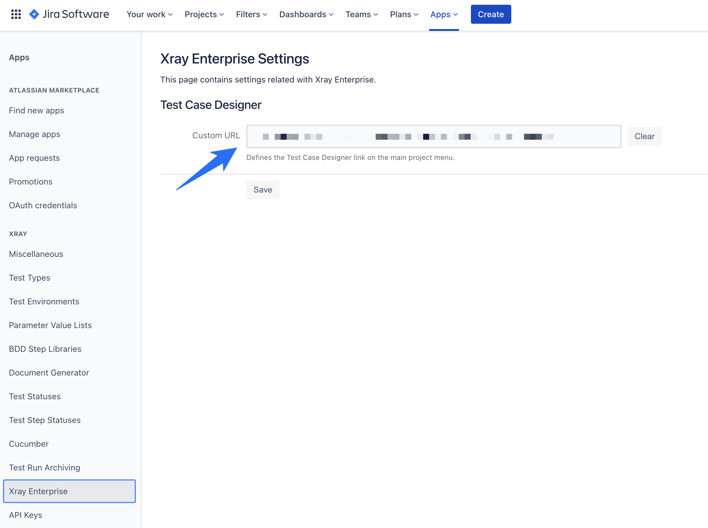Click the Test Case Designer help text
Screen dimensions: 708x528
350,158
